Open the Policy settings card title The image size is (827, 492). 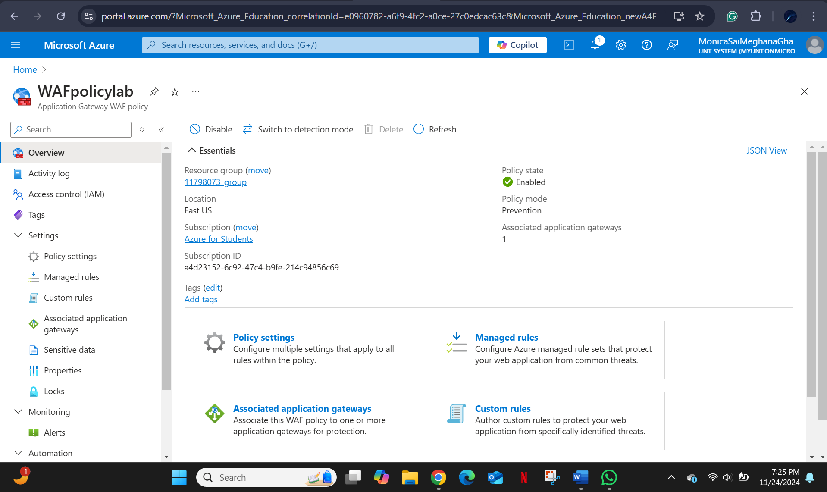click(263, 337)
